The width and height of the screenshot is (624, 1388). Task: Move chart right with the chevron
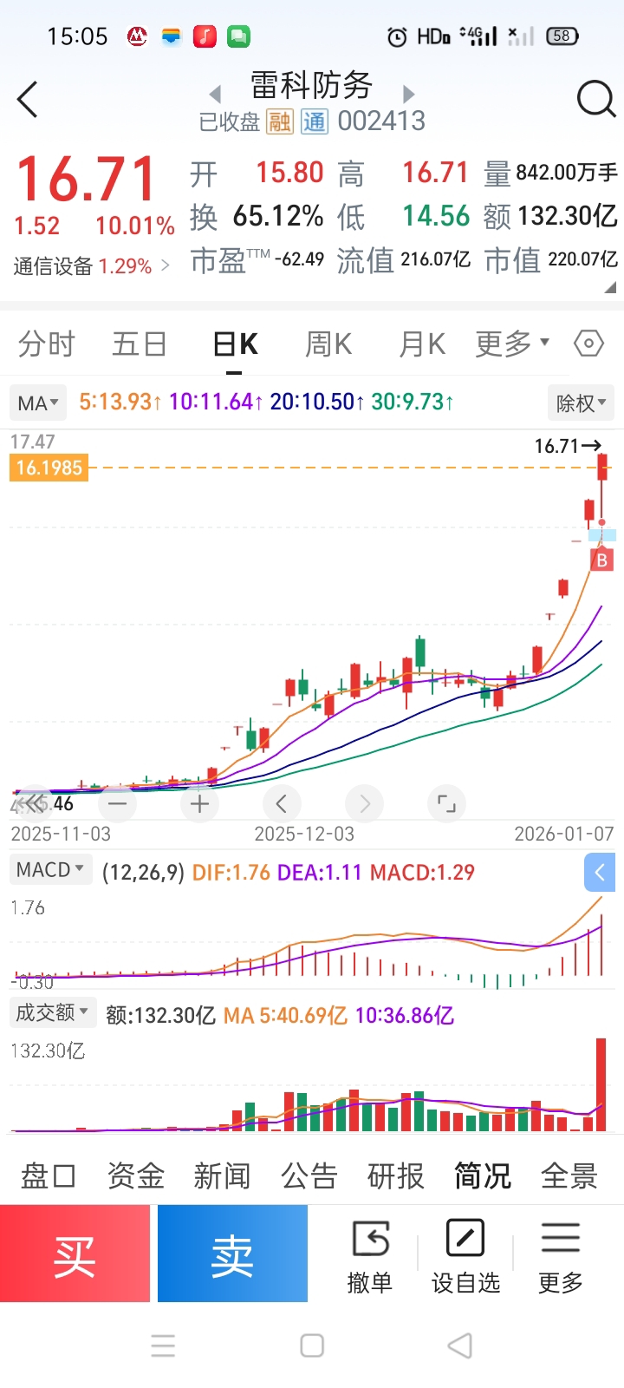point(364,804)
